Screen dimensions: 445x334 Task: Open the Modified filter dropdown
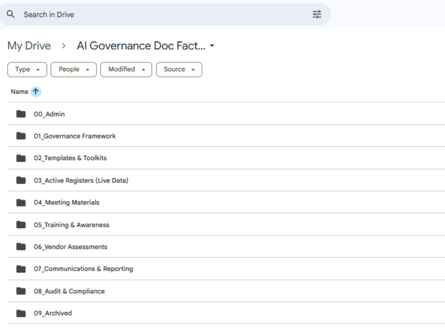pyautogui.click(x=126, y=69)
